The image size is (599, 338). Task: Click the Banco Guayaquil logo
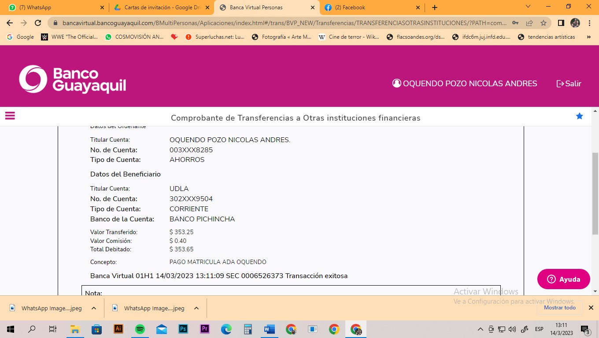(73, 79)
